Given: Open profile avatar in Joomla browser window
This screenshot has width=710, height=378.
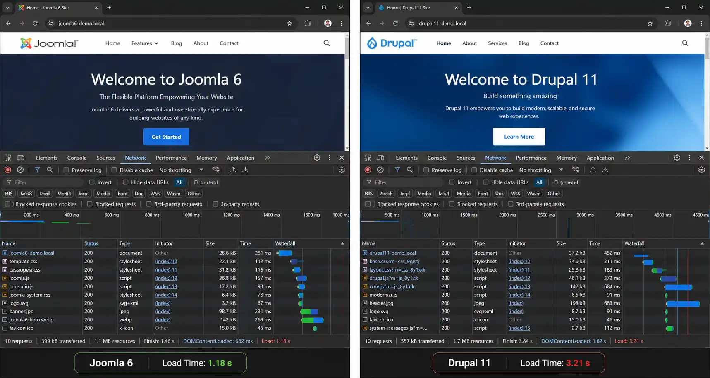Looking at the screenshot, I should [x=328, y=24].
